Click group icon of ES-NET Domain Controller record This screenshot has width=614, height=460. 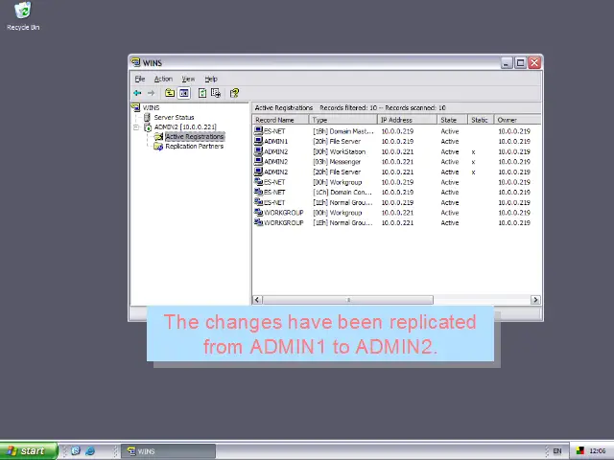[x=258, y=192]
